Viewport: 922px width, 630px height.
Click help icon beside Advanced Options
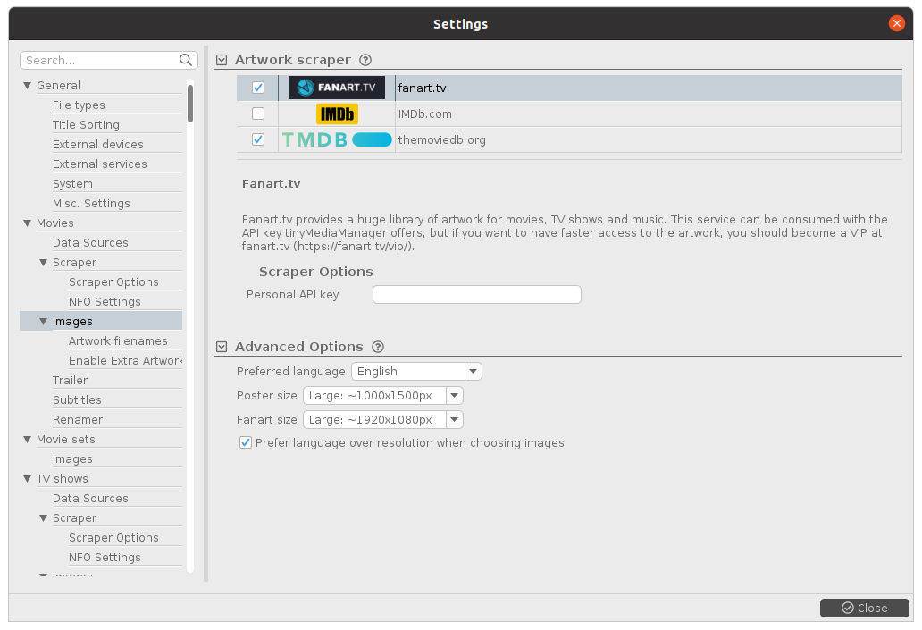(377, 347)
